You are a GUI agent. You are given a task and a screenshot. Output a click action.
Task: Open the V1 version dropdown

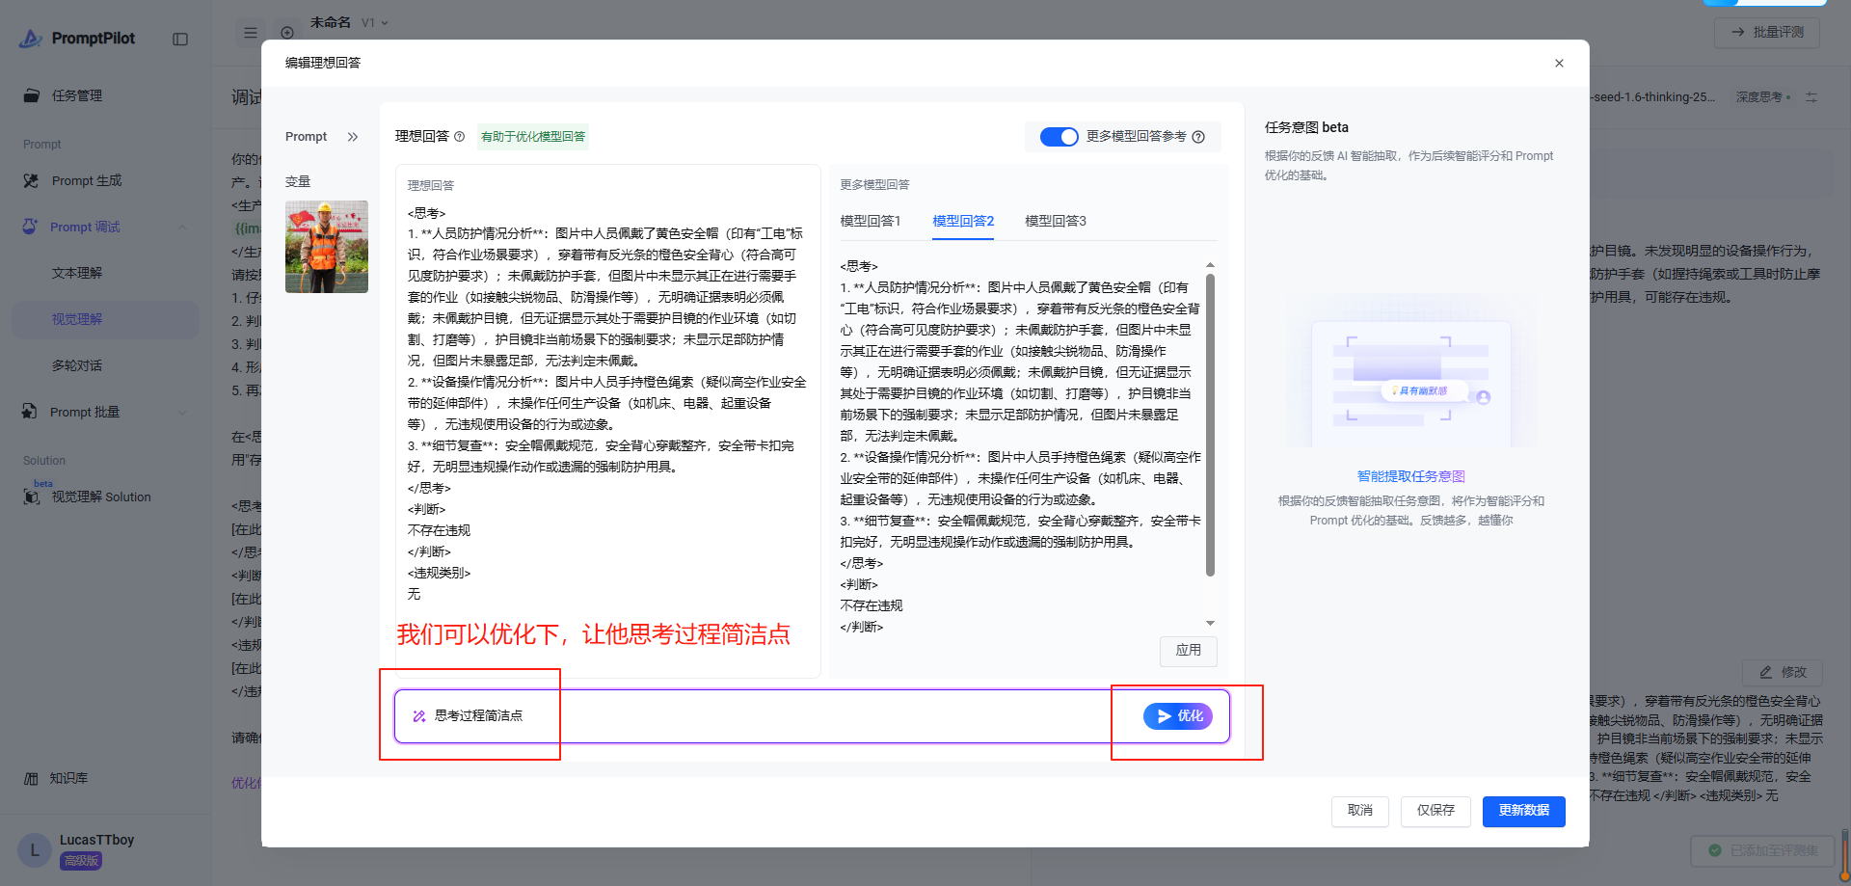[375, 22]
